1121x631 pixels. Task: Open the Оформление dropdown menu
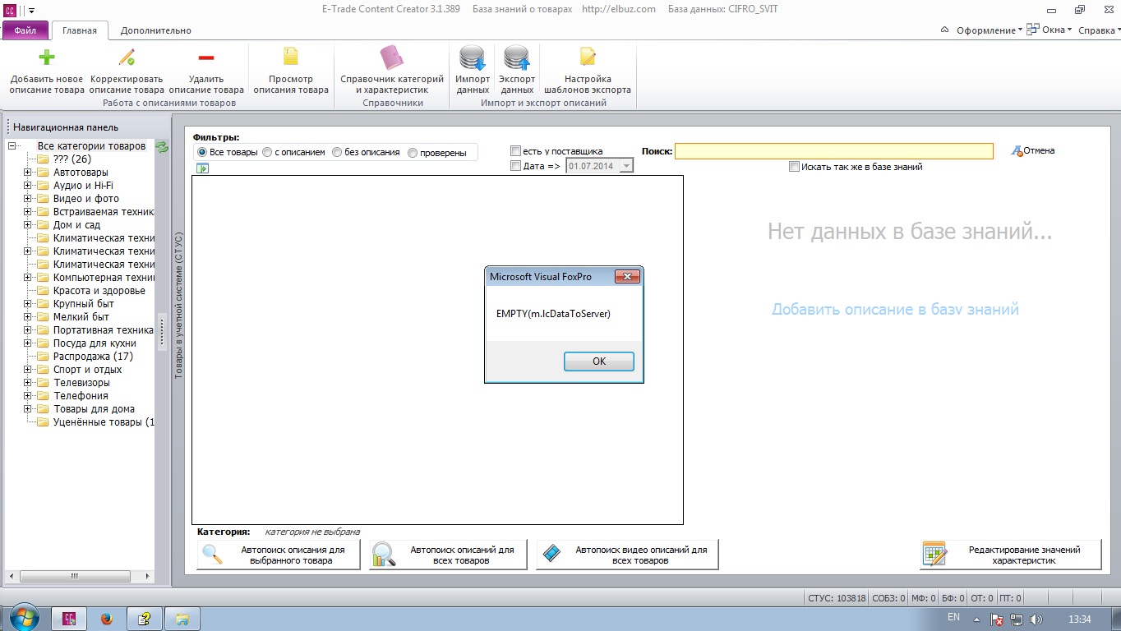tap(989, 30)
